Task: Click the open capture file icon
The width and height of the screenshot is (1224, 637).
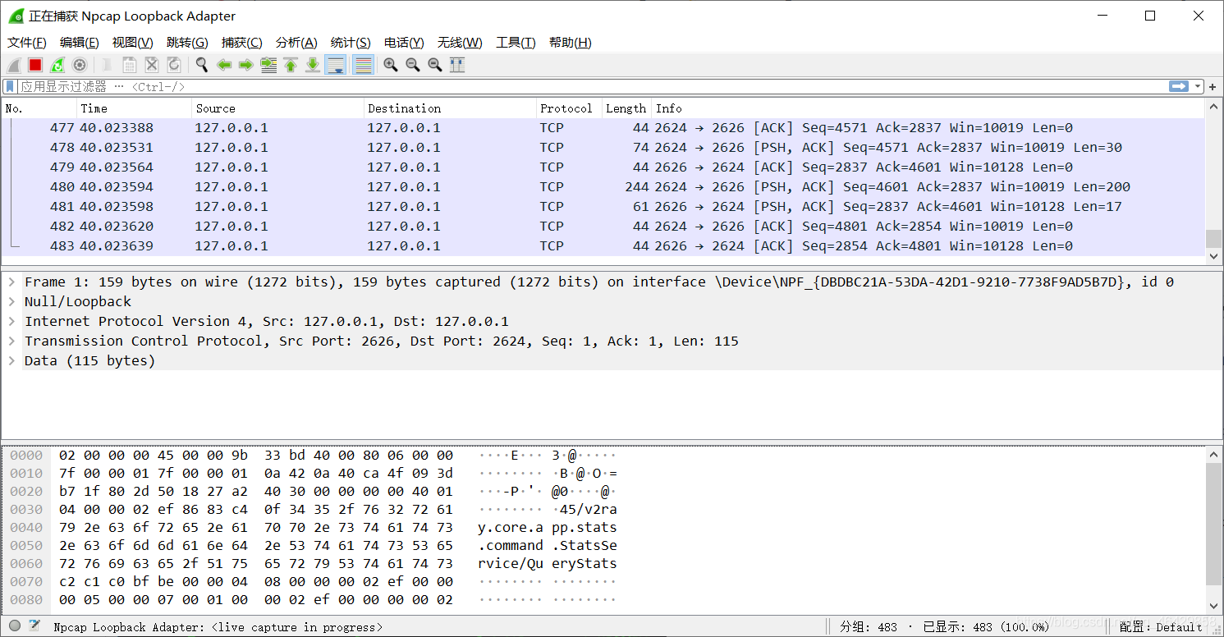Action: point(108,65)
